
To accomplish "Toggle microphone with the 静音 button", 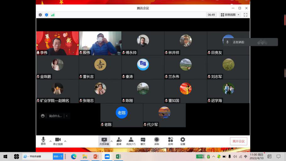I will point(43,141).
